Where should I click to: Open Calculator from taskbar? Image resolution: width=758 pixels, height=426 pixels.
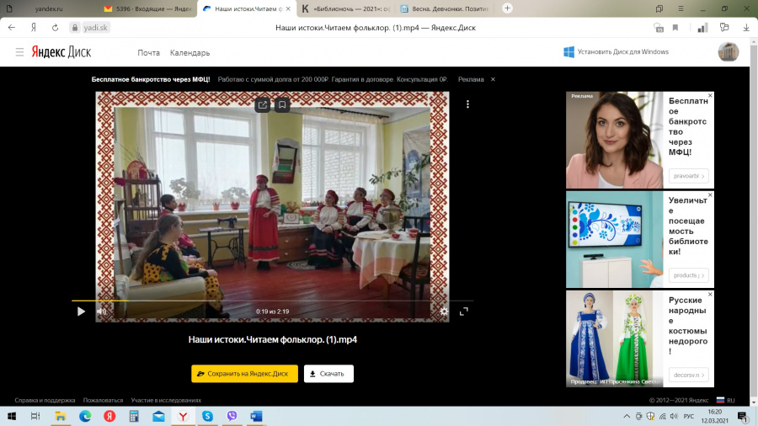click(x=134, y=416)
